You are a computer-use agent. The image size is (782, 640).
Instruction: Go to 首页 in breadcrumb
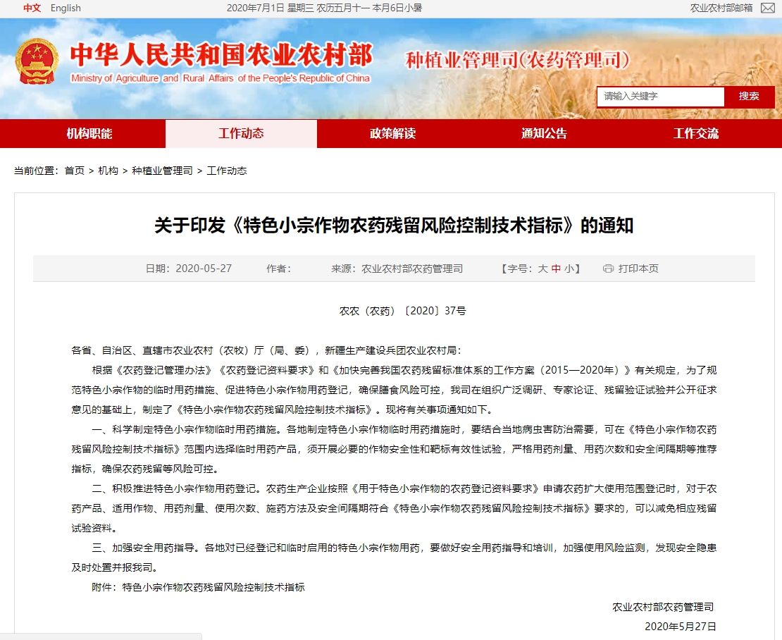coord(75,171)
